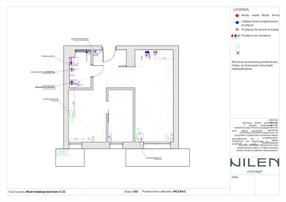Viewport: 286px width, 202px height.
Task: Click the LEGENDA heading
Action: 241,9
